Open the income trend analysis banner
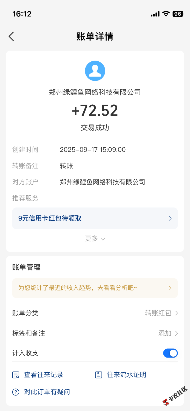 point(95,288)
